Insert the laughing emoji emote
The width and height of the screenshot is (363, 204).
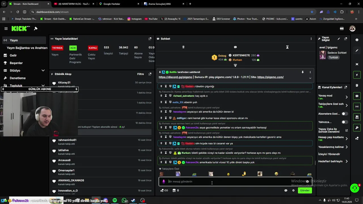pyautogui.click(x=276, y=174)
